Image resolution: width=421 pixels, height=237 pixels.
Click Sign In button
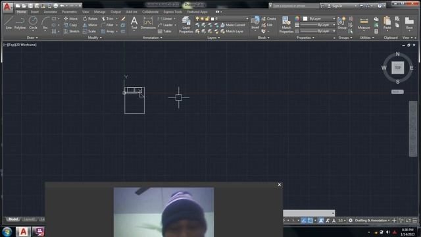[335, 6]
